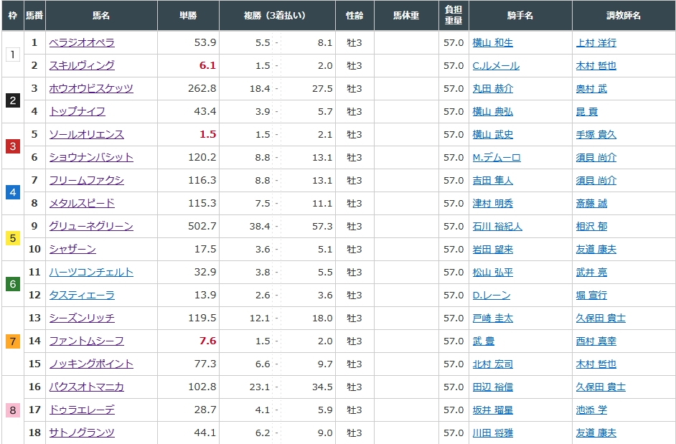Click the yellow frame 5 badge
676x444 pixels.
click(12, 238)
